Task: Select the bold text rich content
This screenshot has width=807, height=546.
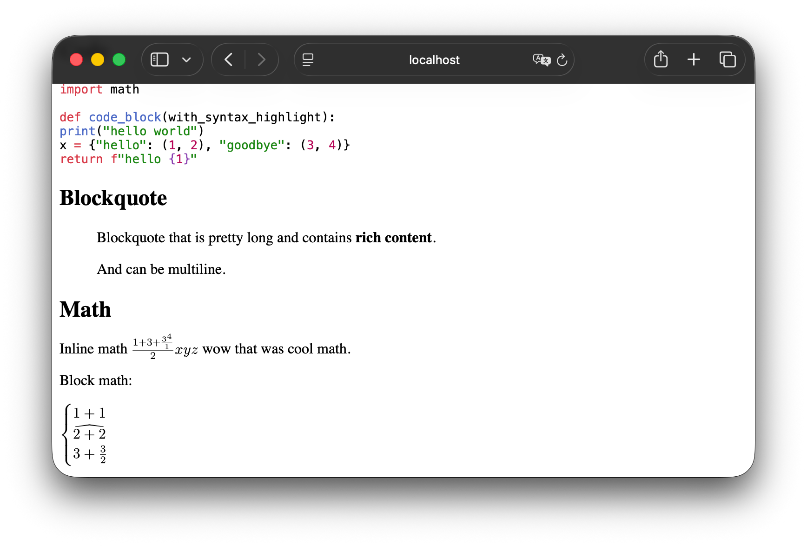Action: 393,238
